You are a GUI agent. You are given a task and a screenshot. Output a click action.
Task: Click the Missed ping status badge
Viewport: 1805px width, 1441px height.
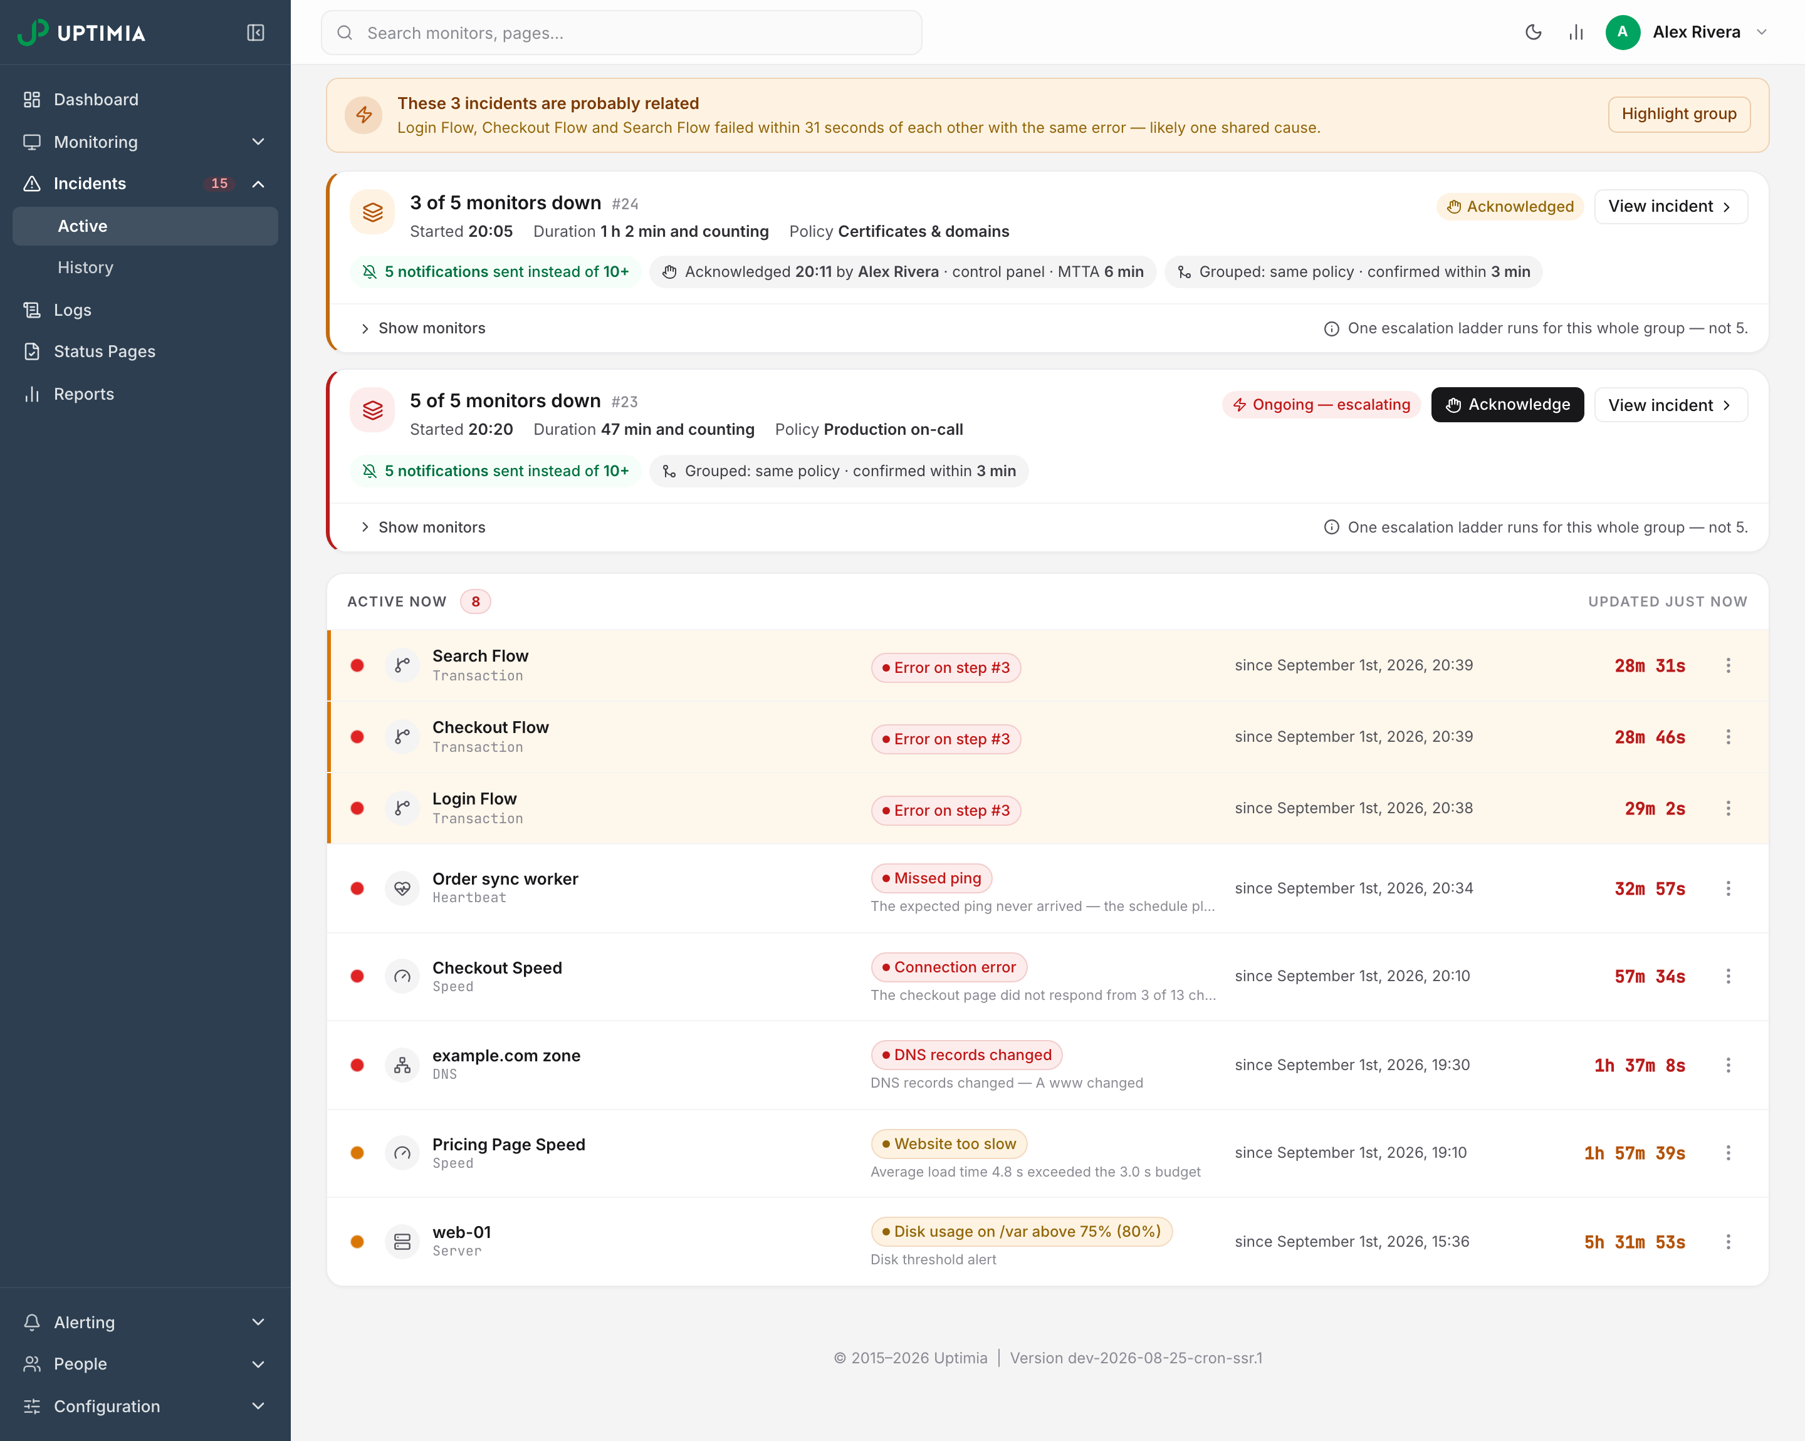coord(931,878)
